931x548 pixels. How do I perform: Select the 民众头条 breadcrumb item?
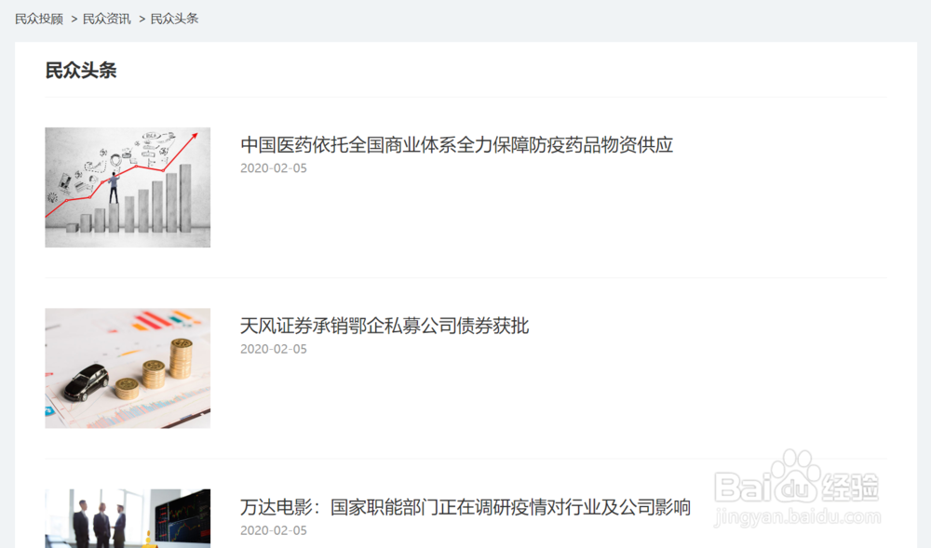pyautogui.click(x=175, y=19)
